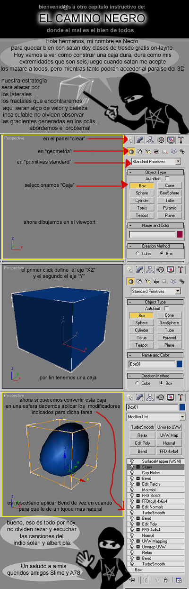Viewport: 189px width, 589px height.
Task: Click Geometry sphere icon in second screenshot's panel
Action: (131, 281)
